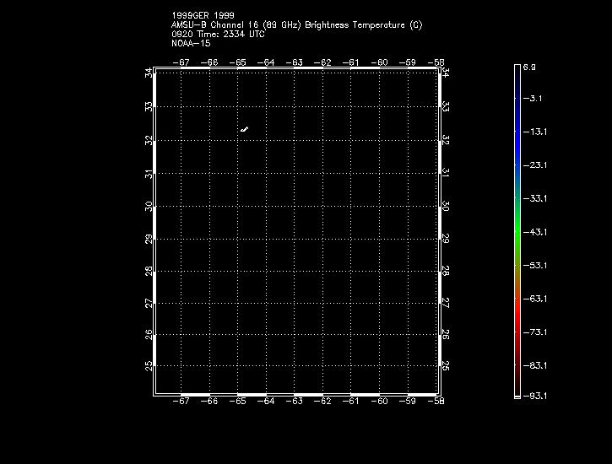Select the AMSU-B Channel 16 Brightness Temperature heading
612x464 pixels.
296,25
